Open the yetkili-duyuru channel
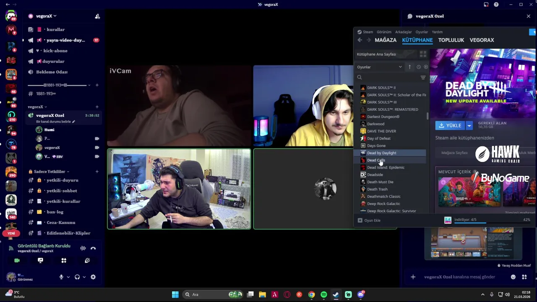Image resolution: width=537 pixels, height=302 pixels. click(63, 180)
